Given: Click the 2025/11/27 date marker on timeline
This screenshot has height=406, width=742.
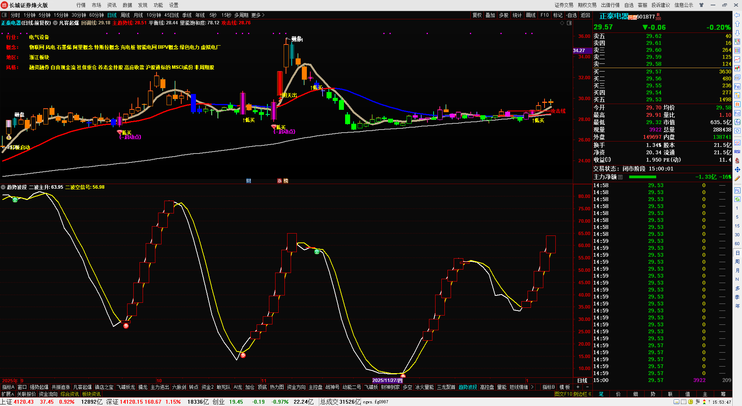Looking at the screenshot, I should click(387, 380).
